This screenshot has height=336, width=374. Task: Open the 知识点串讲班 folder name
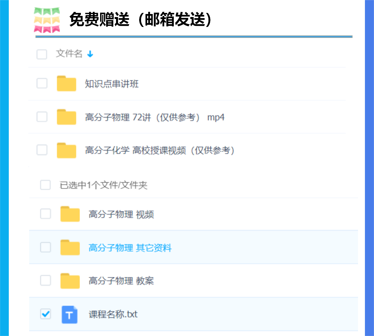click(112, 84)
